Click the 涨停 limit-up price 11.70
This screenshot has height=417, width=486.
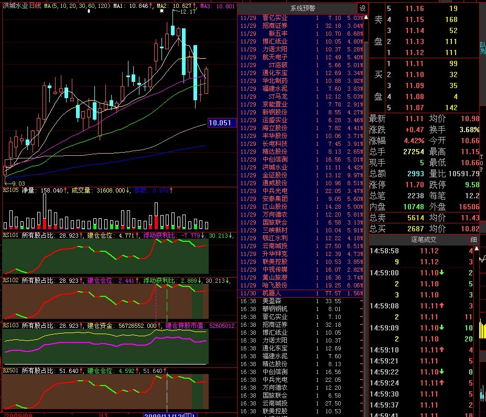coord(414,185)
